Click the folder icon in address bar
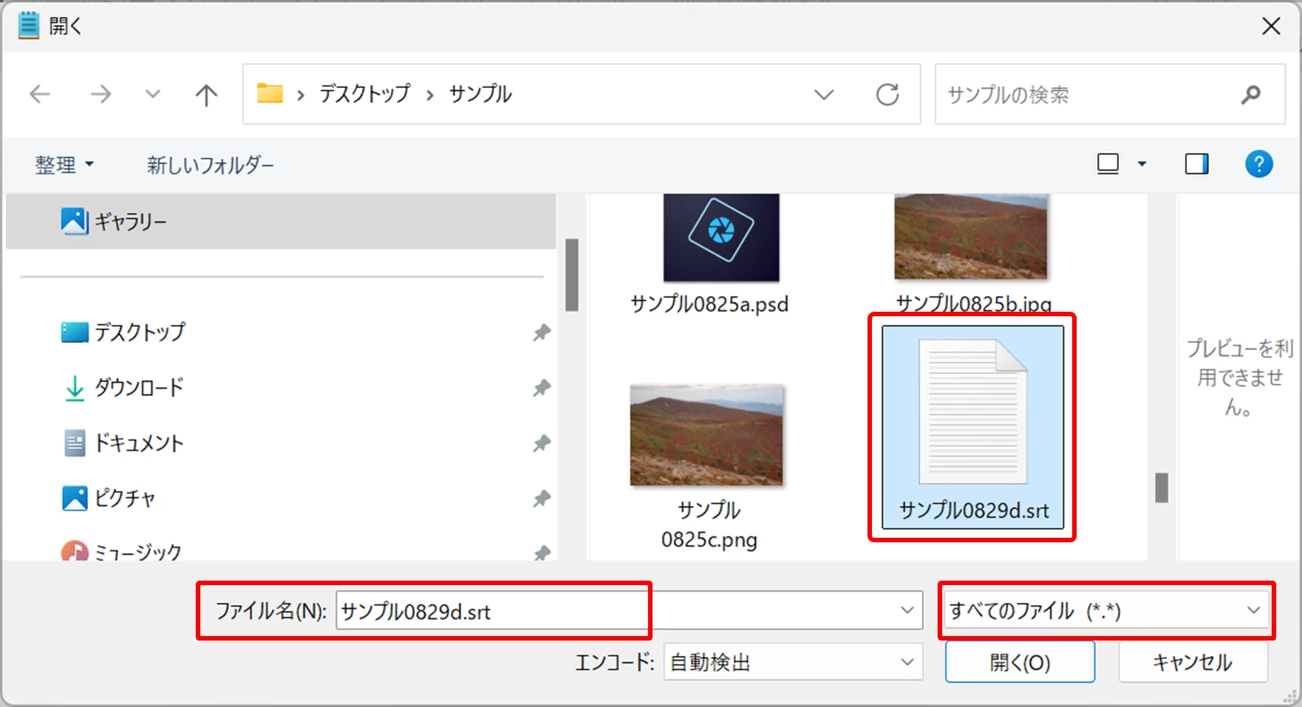The width and height of the screenshot is (1302, 707). pyautogui.click(x=270, y=93)
